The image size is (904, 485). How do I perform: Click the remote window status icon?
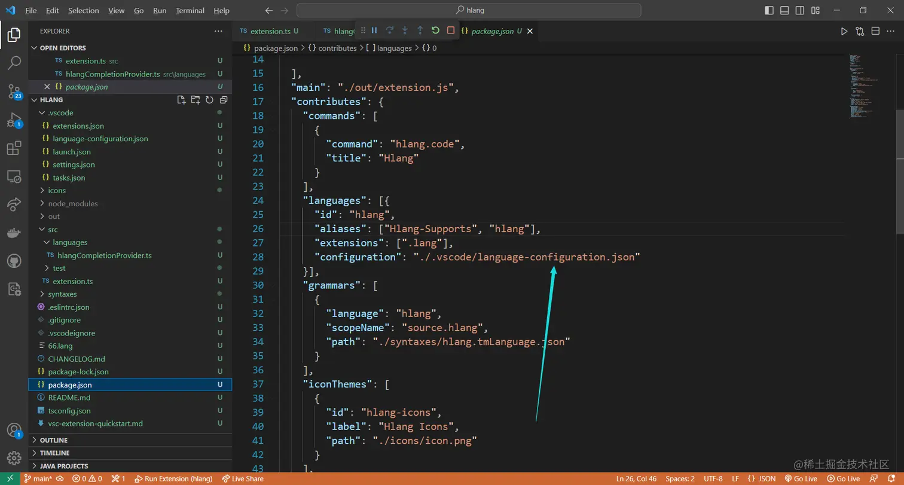click(10, 478)
